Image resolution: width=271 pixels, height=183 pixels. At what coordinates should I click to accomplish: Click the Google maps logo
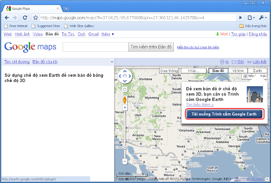pyautogui.click(x=30, y=47)
